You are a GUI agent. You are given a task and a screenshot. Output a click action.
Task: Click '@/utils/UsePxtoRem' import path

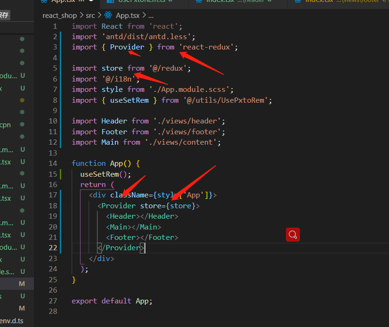coord(226,100)
